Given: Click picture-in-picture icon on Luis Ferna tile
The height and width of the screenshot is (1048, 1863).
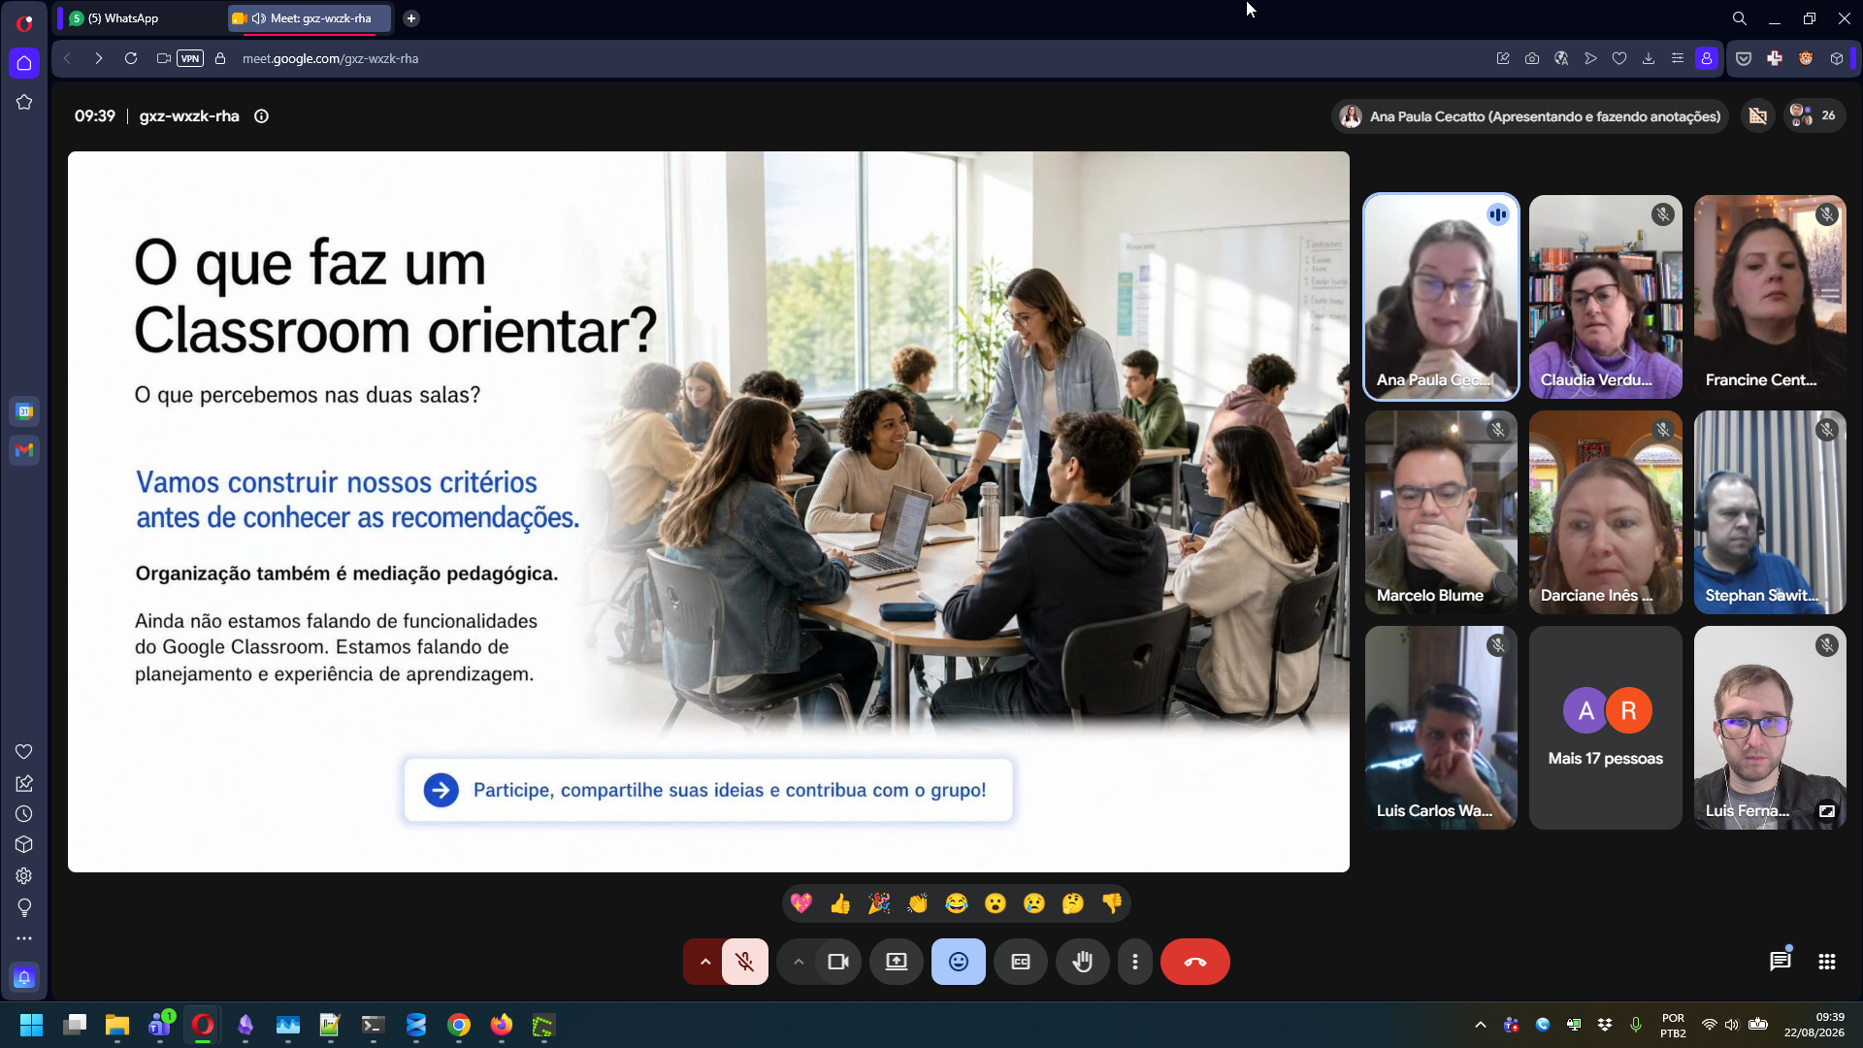Looking at the screenshot, I should click(x=1827, y=811).
